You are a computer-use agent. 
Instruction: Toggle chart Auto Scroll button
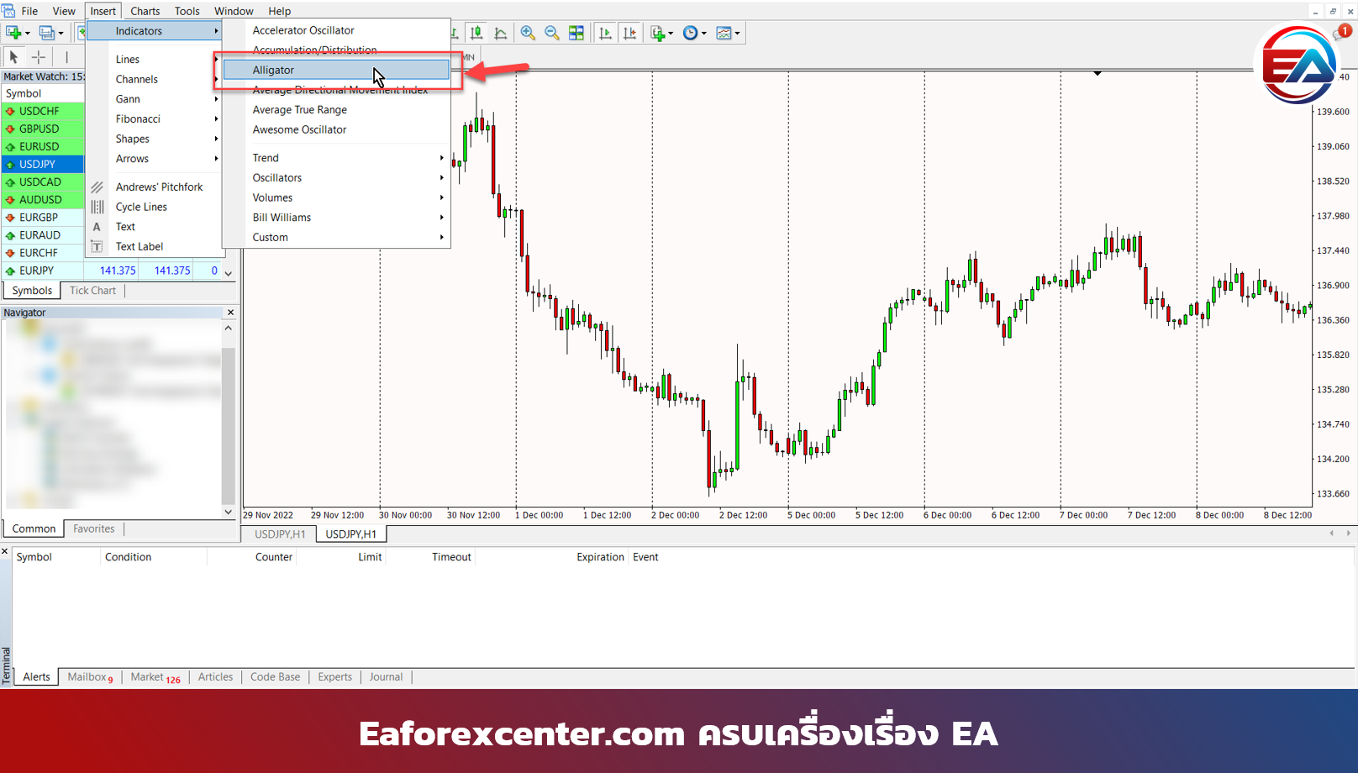(x=605, y=33)
